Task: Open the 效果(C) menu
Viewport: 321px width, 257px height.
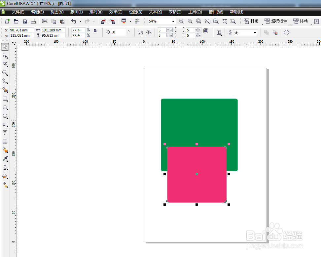Action: (116, 12)
